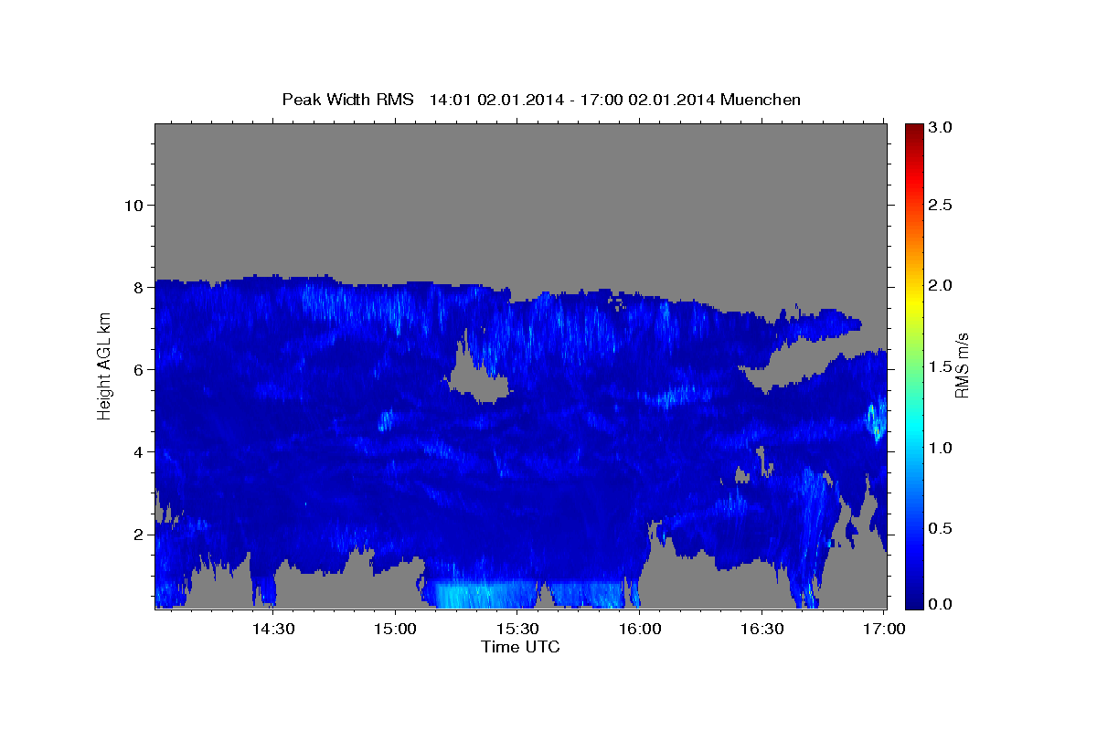Click the colorbar value 1.0
This screenshot has width=1097, height=731.
(x=941, y=448)
